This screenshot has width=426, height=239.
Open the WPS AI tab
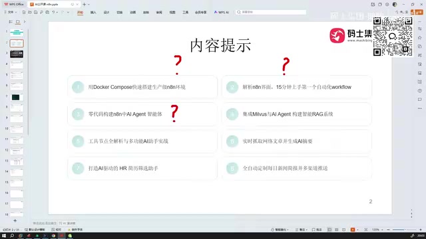(x=222, y=13)
